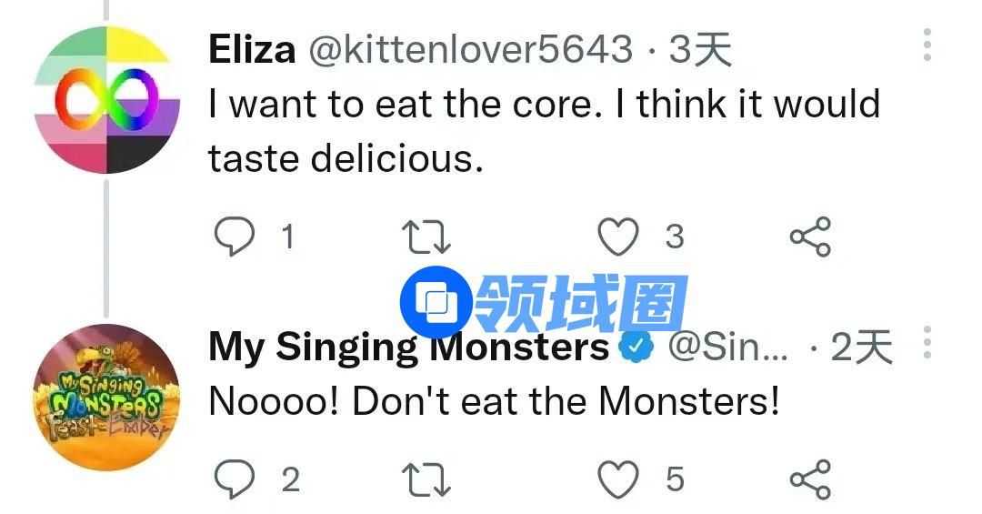The width and height of the screenshot is (982, 514).
Task: Open the tweet text about eating the core
Action: pyautogui.click(x=544, y=131)
